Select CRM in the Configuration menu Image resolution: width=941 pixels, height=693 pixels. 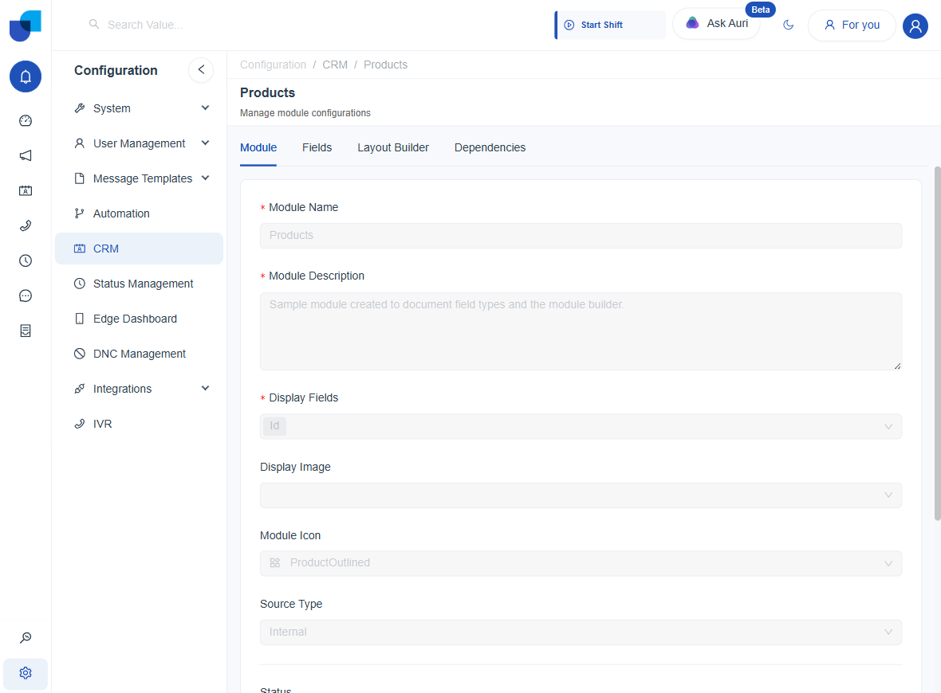pos(139,249)
